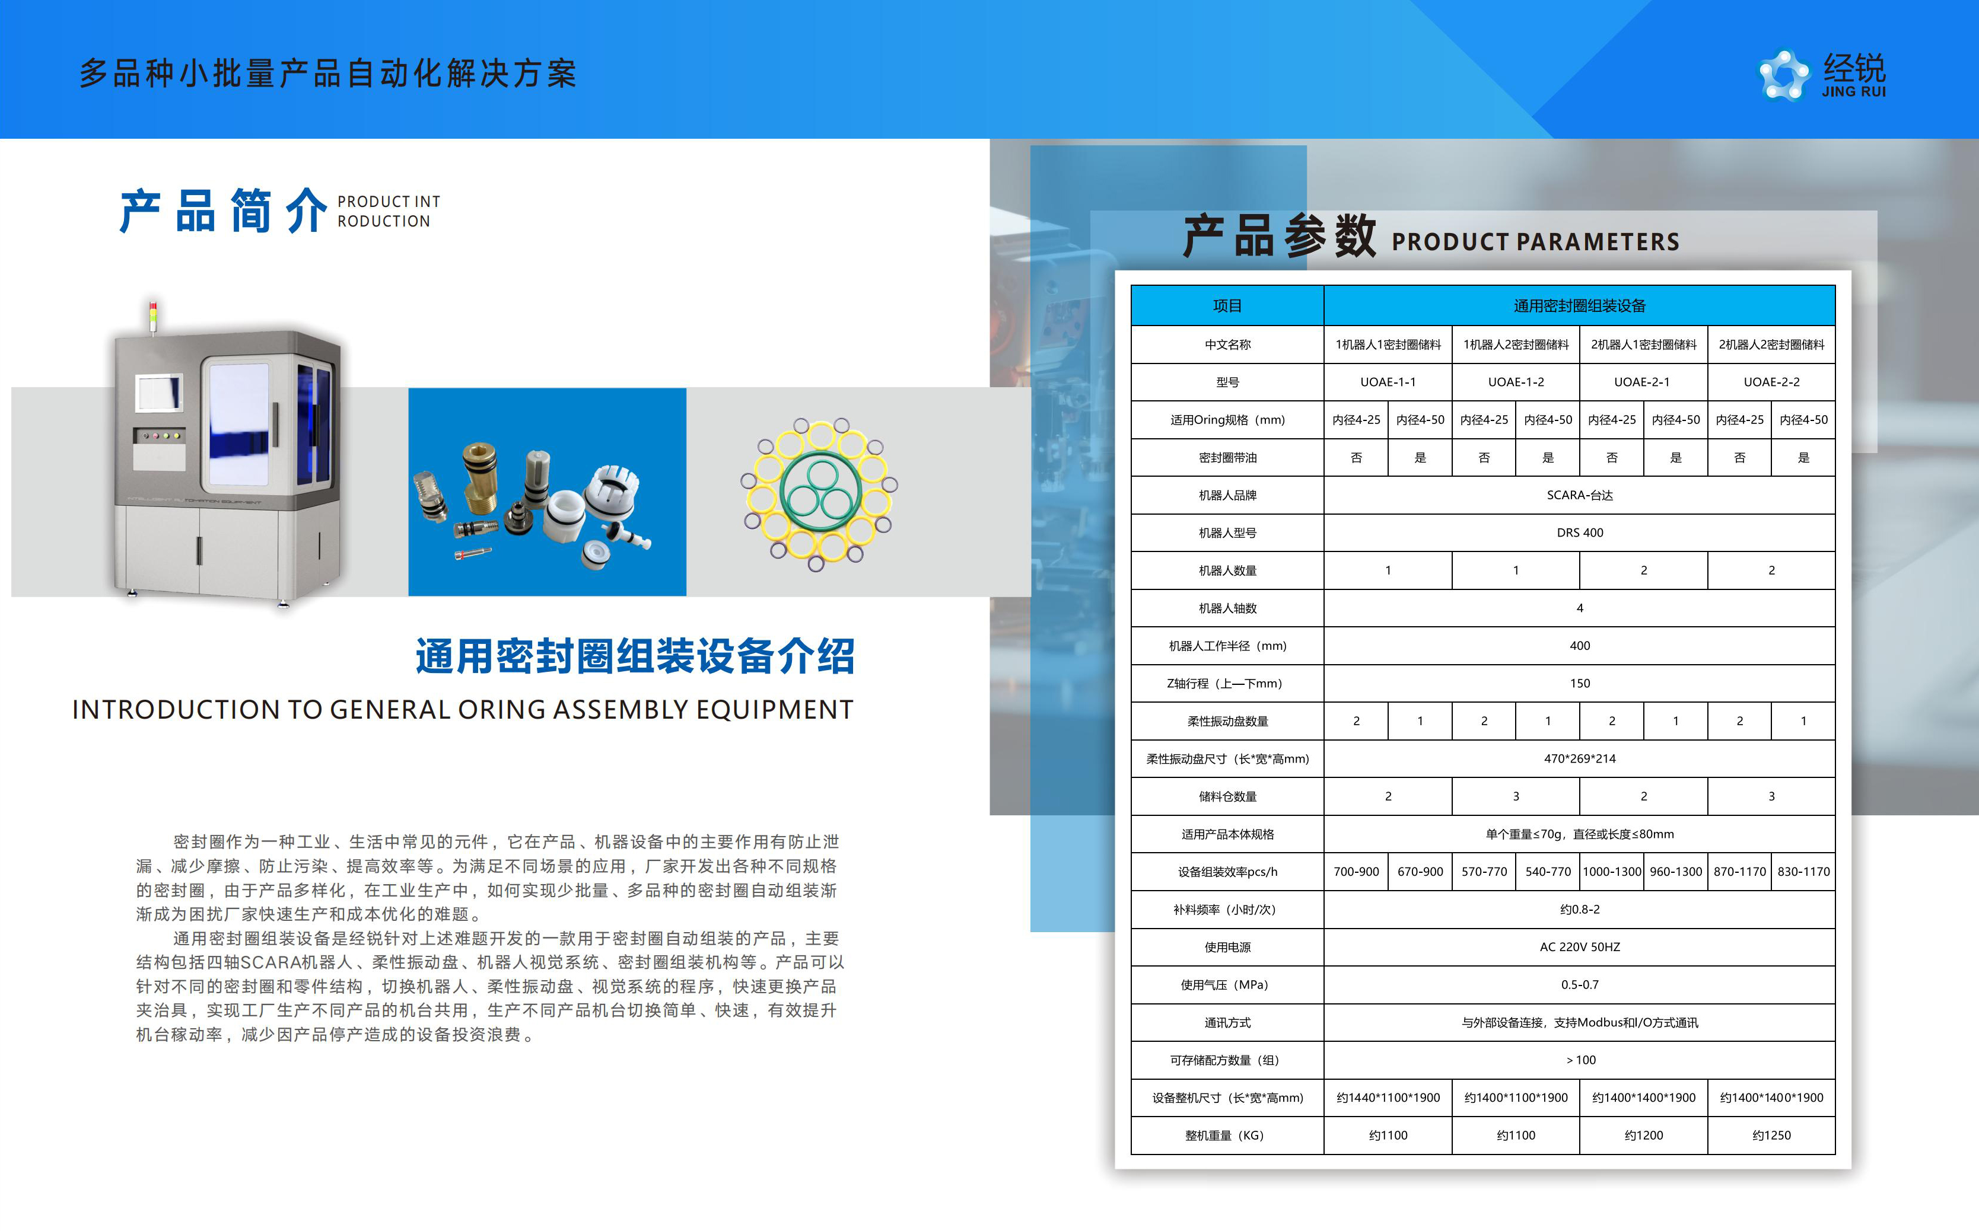Click the paragraph starting 密封圈作为一种工业
This screenshot has height=1231, width=1979.
[x=487, y=878]
